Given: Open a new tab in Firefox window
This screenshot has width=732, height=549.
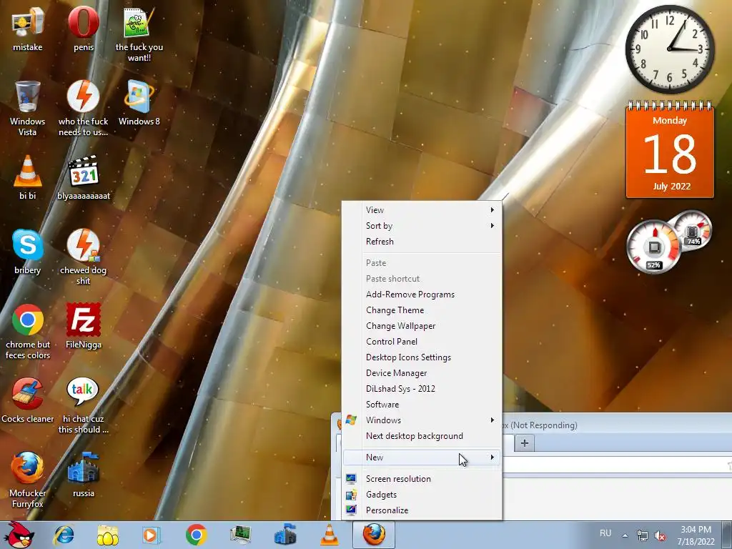Looking at the screenshot, I should point(524,443).
